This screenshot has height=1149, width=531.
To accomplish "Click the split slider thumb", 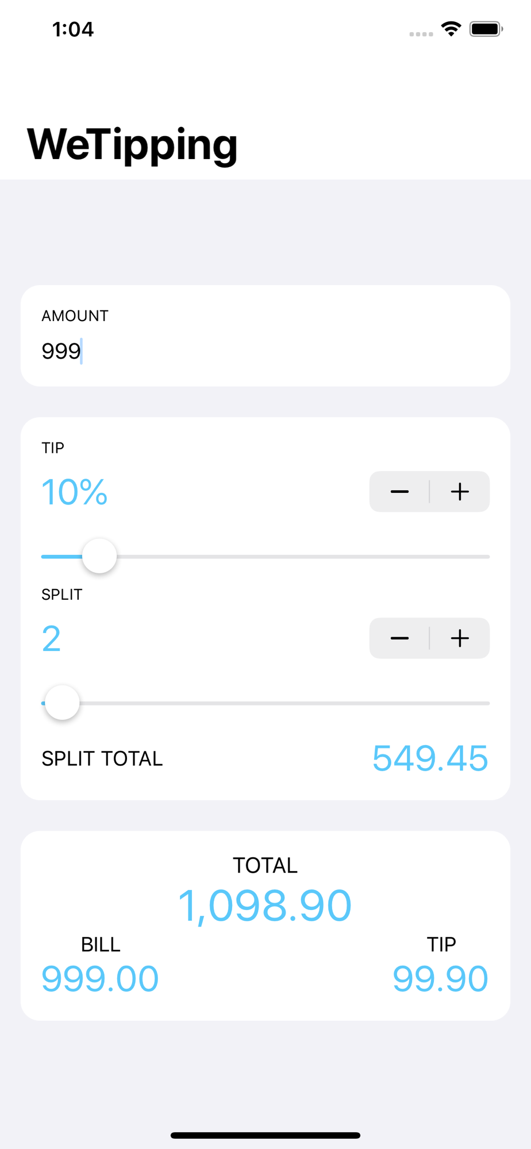I will [62, 703].
